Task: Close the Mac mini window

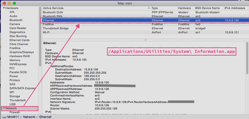Action: coord(4,3)
